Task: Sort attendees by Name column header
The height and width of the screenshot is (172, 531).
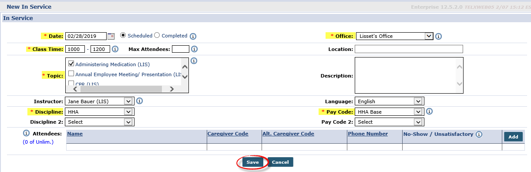Action: [75, 134]
